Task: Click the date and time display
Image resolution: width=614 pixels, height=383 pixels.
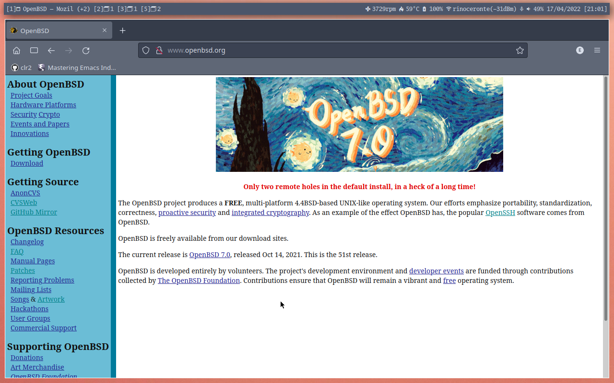Action: click(x=577, y=9)
